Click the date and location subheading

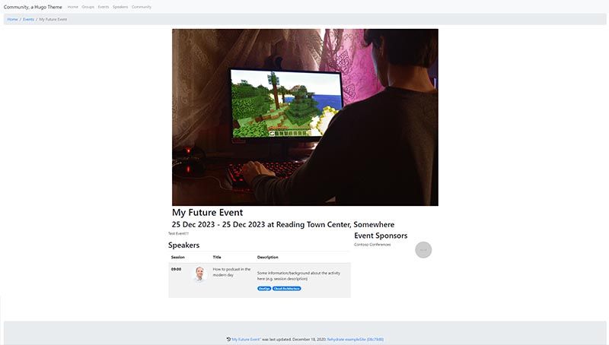282,224
